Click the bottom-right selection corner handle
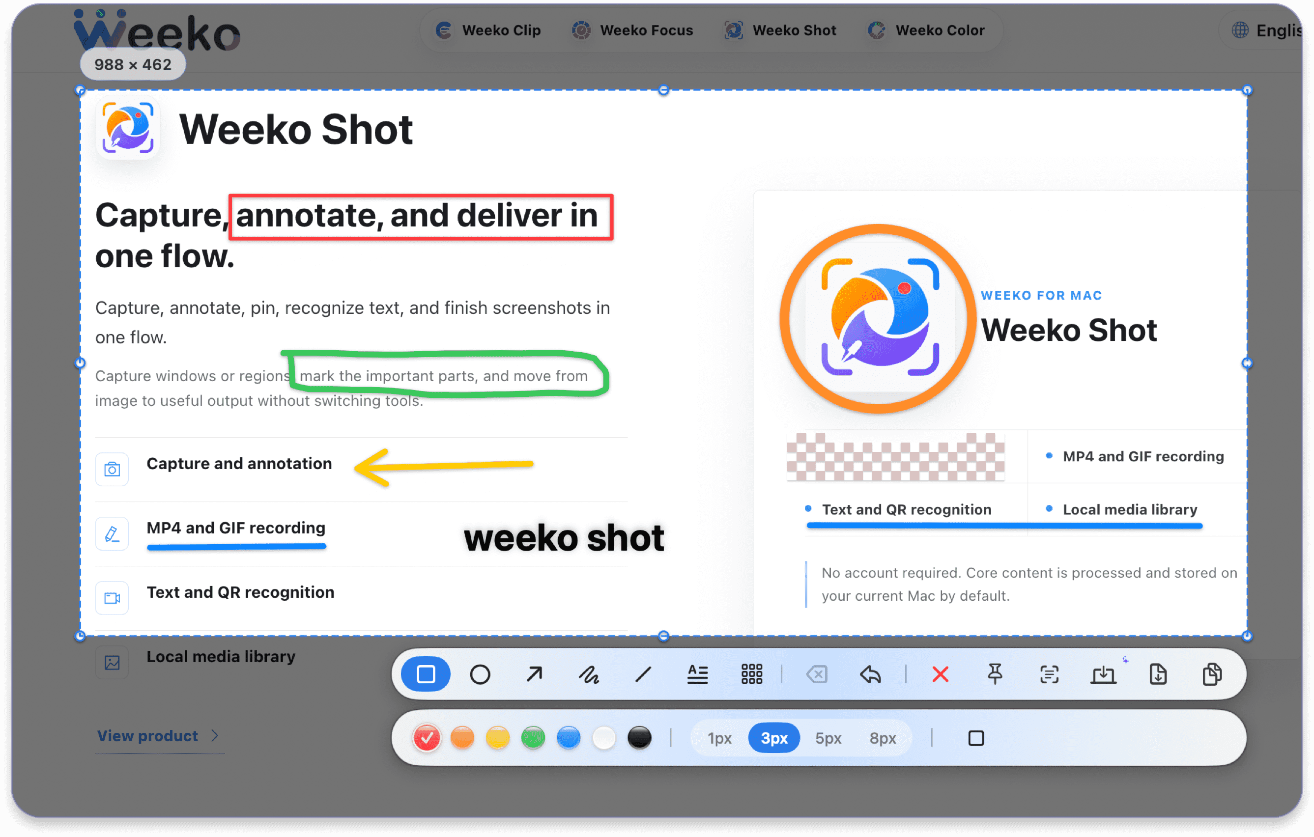1314x837 pixels. click(x=1247, y=636)
